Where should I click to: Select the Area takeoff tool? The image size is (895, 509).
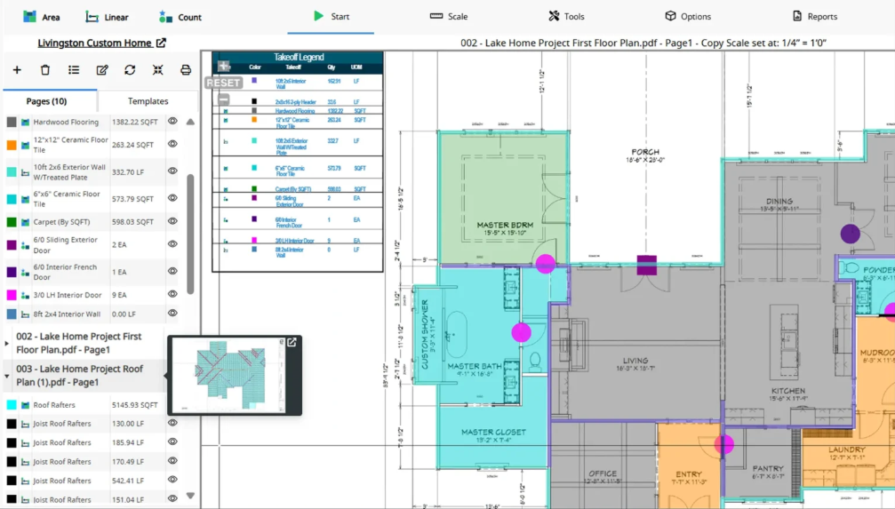(41, 17)
